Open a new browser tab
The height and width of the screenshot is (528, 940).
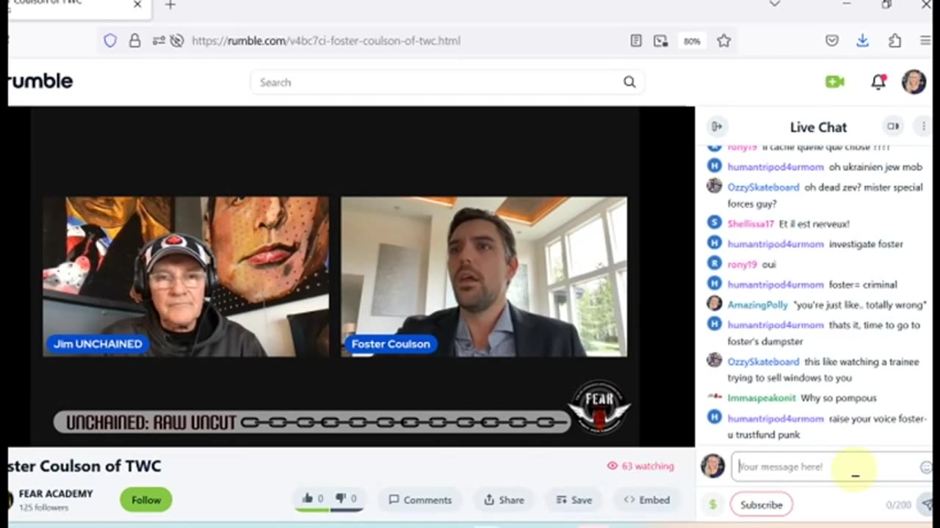click(x=170, y=5)
